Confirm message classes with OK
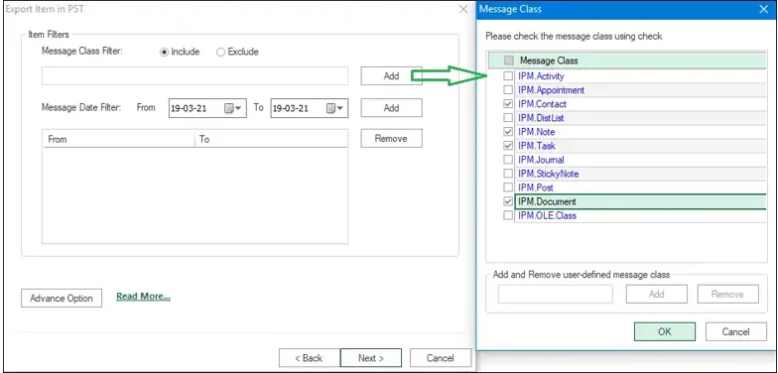This screenshot has height=373, width=778. point(665,331)
